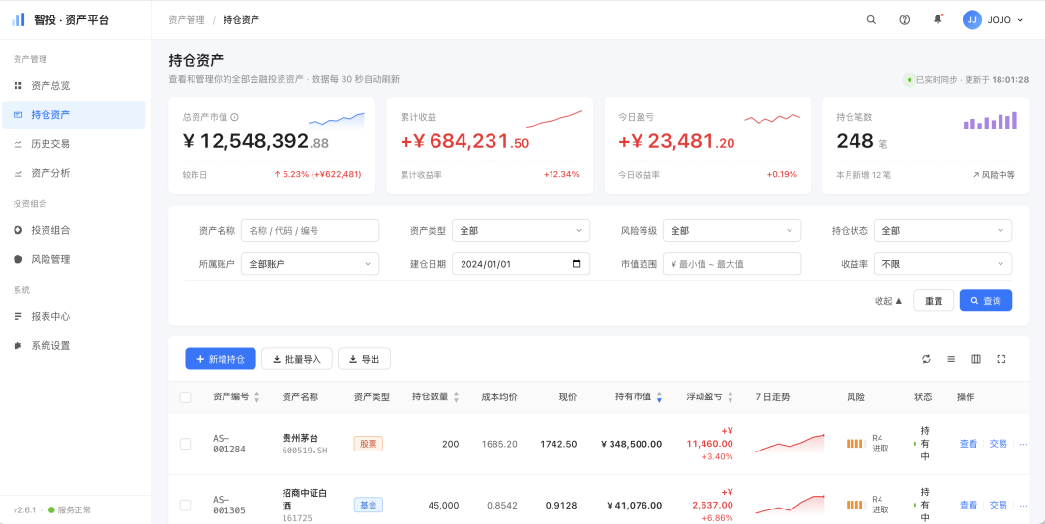Click the 累计收益 trend line chart
This screenshot has height=524, width=1045.
[x=554, y=119]
